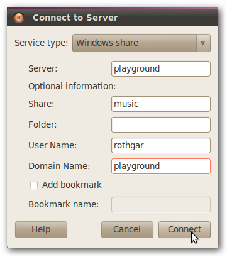
Task: Click into the empty Folder field
Action: click(161, 124)
